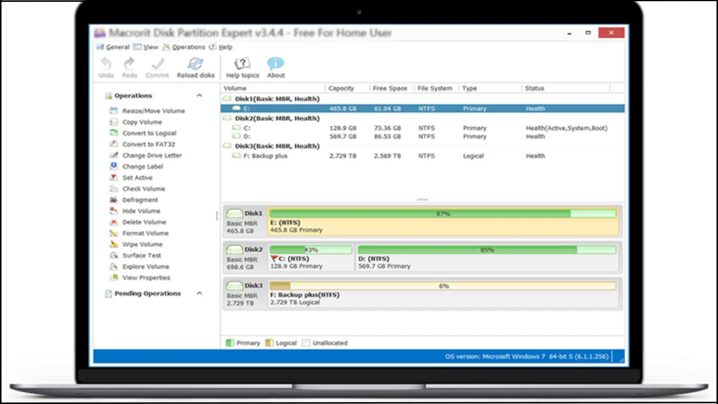Click the green Primary legend swatch
The width and height of the screenshot is (718, 404).
click(x=230, y=343)
